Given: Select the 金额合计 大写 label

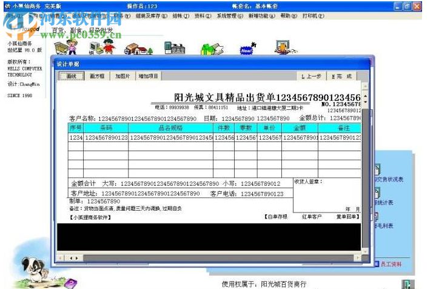Looking at the screenshot, I should click(94, 183).
